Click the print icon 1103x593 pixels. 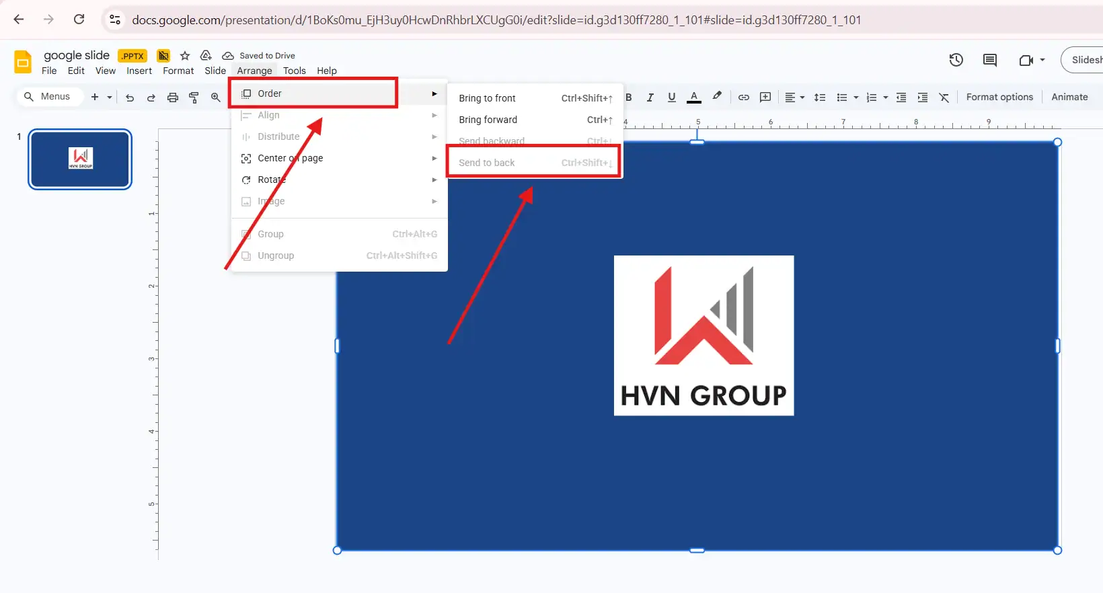click(x=173, y=97)
